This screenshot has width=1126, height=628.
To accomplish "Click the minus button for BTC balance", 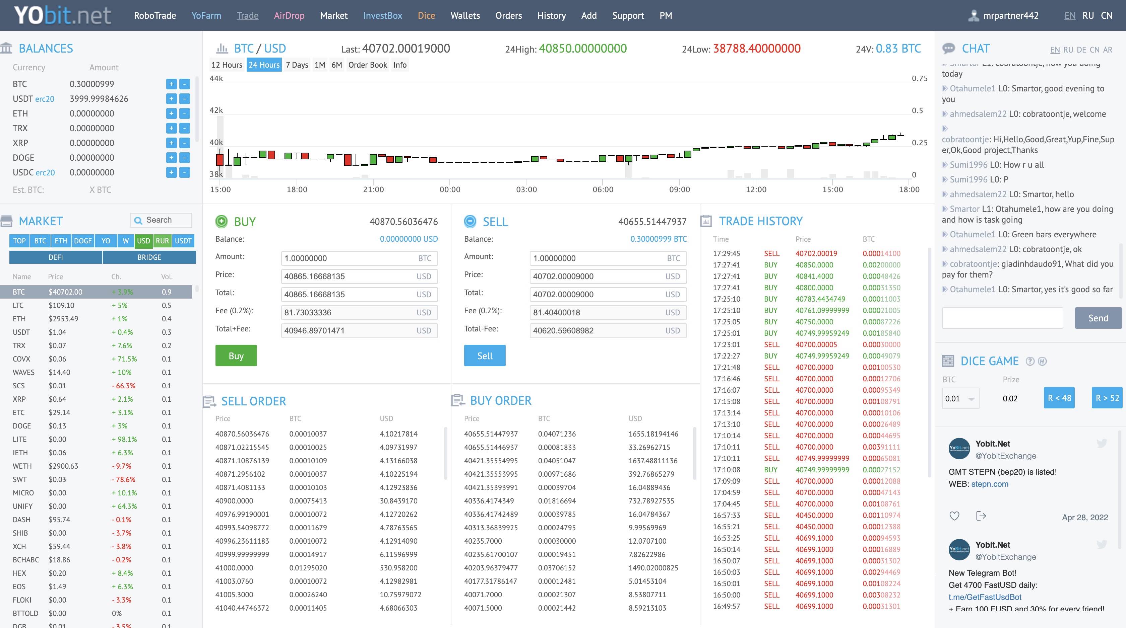I will coord(184,84).
